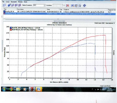Viewport: 117px width, 103px height.
Task: Click the Descrizione column header
Action: 31,9
